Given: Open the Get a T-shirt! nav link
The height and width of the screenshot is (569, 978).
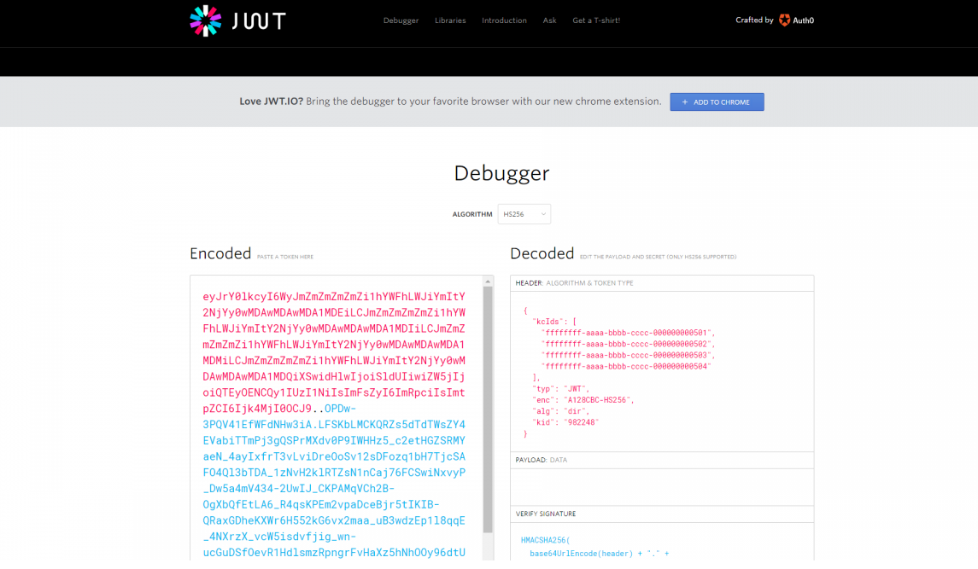Looking at the screenshot, I should (596, 20).
